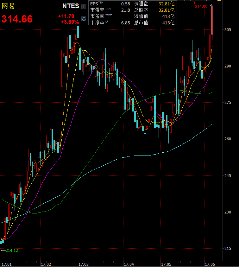
Task: Click the plus icon next to NTES
Action: (x=84, y=7)
